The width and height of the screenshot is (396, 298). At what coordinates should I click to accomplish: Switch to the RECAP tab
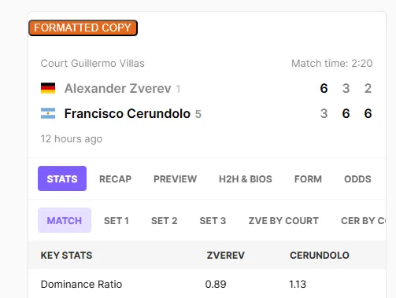[x=115, y=179]
